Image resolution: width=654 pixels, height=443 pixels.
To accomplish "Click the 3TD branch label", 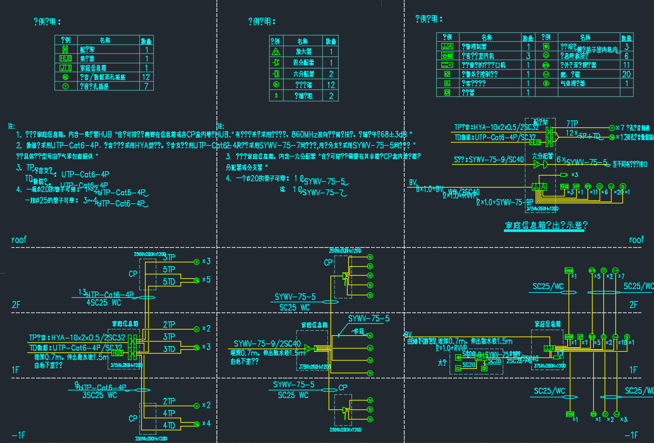I will 169,349.
